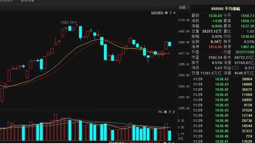Click the 量比 value 1.52

point(251,31)
